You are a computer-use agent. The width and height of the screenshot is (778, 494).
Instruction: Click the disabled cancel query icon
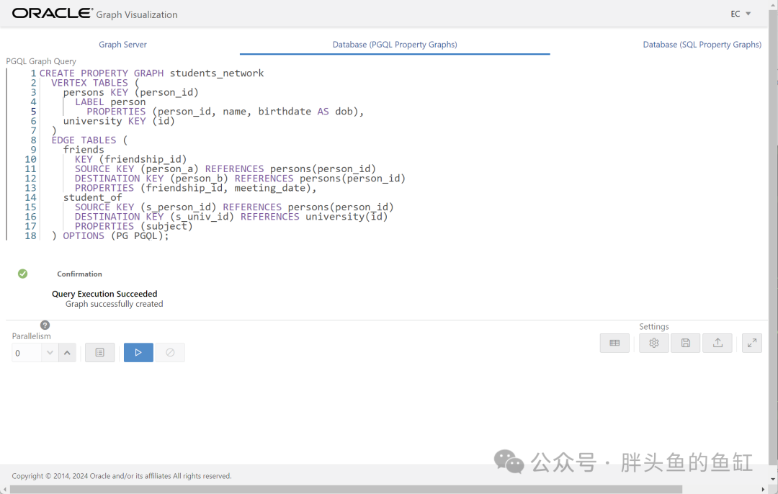pos(170,353)
